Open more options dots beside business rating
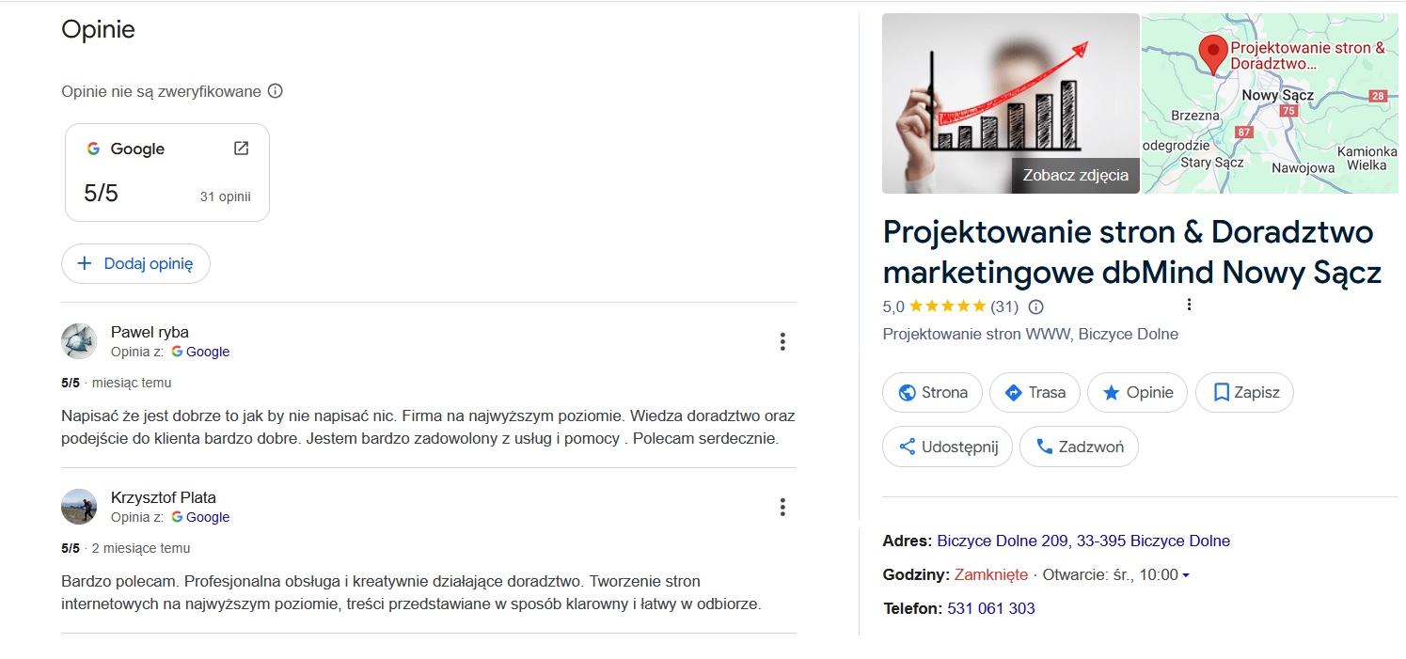The height and width of the screenshot is (659, 1406). [x=1190, y=305]
